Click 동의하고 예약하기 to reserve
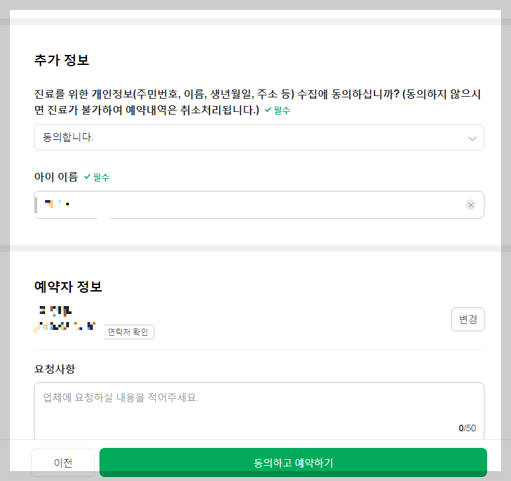 click(x=293, y=462)
